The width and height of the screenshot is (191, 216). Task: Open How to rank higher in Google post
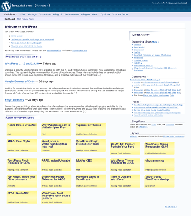pyautogui.click(x=159, y=105)
